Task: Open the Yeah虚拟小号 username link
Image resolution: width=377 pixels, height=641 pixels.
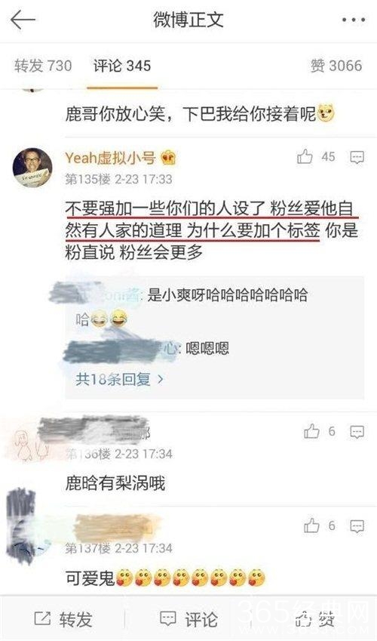Action: click(110, 158)
